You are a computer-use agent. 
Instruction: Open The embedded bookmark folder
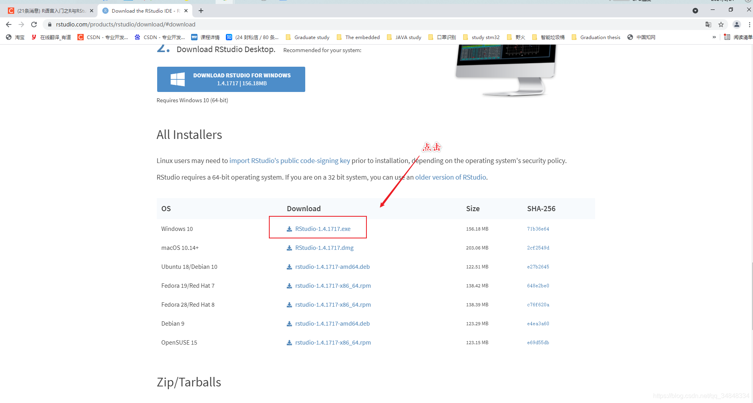pyautogui.click(x=358, y=37)
